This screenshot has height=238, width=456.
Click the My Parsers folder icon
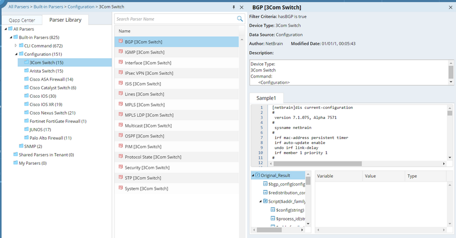(x=15, y=163)
